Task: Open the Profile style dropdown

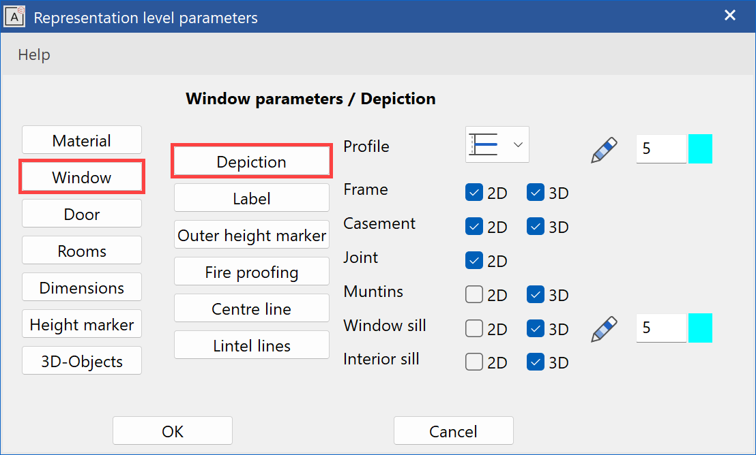Action: click(497, 144)
